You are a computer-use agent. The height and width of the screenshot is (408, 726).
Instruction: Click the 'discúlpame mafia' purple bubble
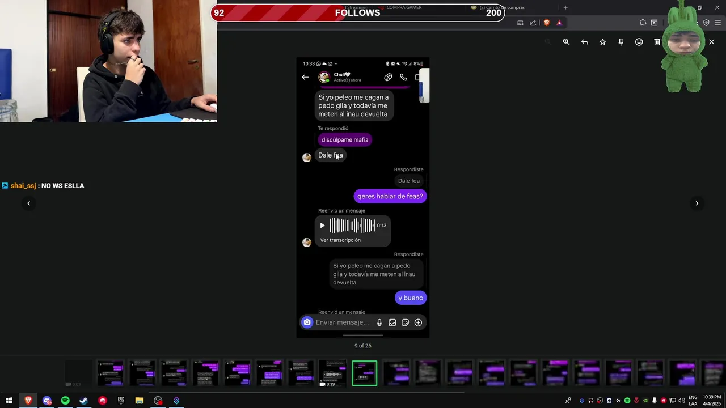(345, 140)
